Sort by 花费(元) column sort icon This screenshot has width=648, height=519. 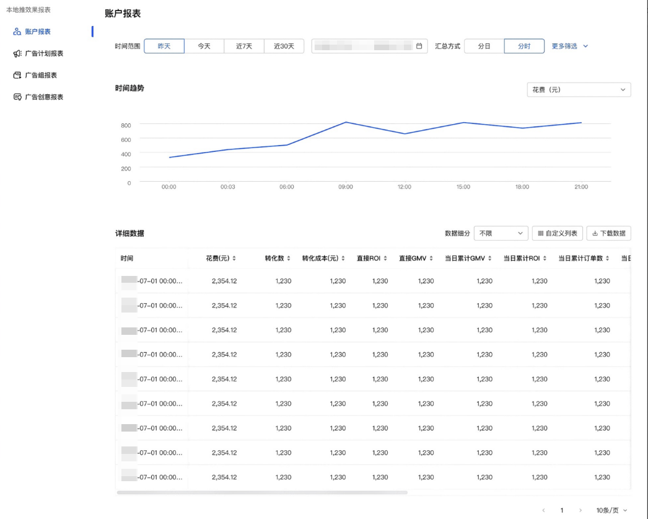click(234, 259)
